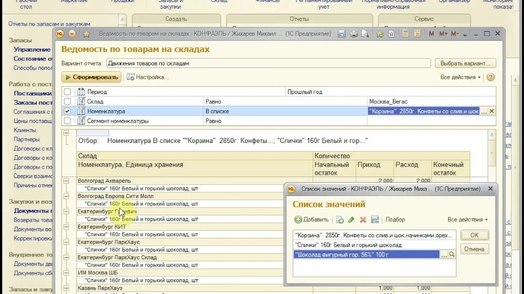Click the ellipsis button in the Номенклатура filter value
The image size is (524, 294).
(484, 111)
